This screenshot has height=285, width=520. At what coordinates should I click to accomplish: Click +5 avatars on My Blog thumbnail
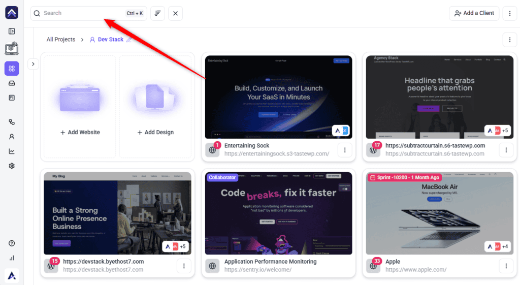coord(175,246)
